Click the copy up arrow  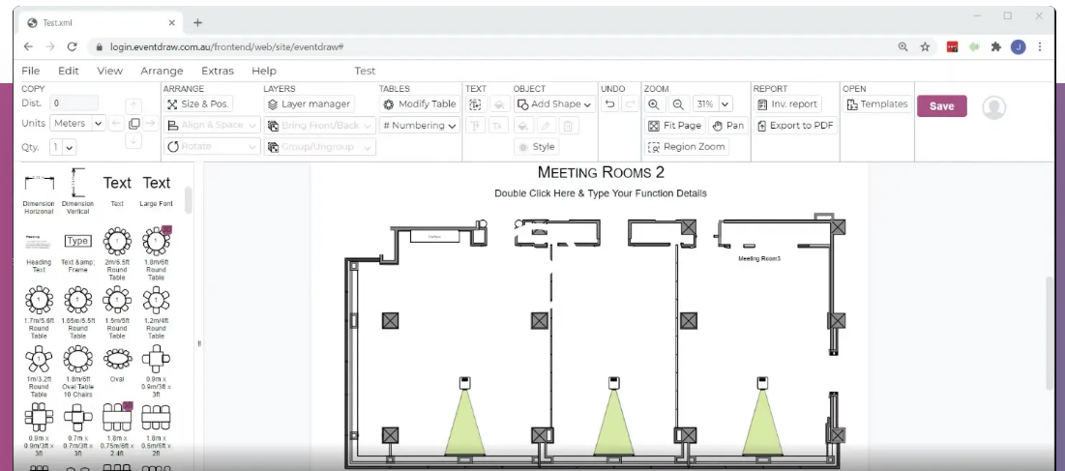pos(133,106)
